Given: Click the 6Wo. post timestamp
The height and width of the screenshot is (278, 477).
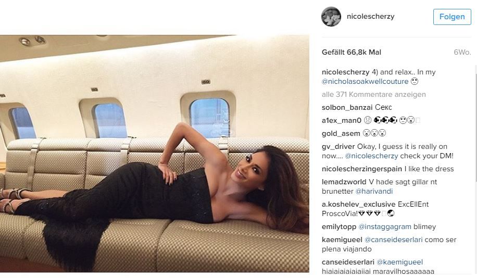Looking at the screenshot, I should pyautogui.click(x=462, y=52).
